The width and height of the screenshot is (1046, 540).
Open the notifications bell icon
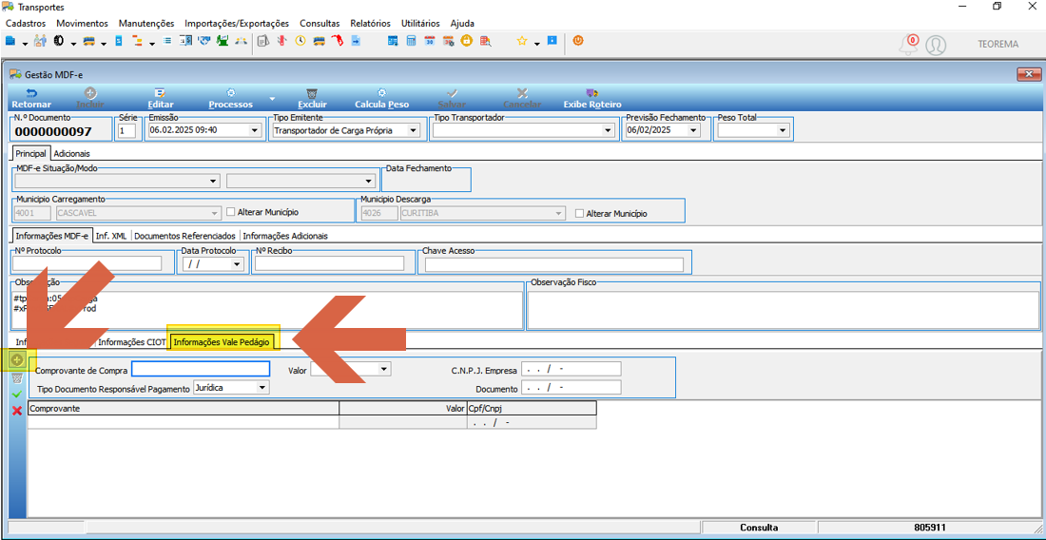[x=908, y=45]
